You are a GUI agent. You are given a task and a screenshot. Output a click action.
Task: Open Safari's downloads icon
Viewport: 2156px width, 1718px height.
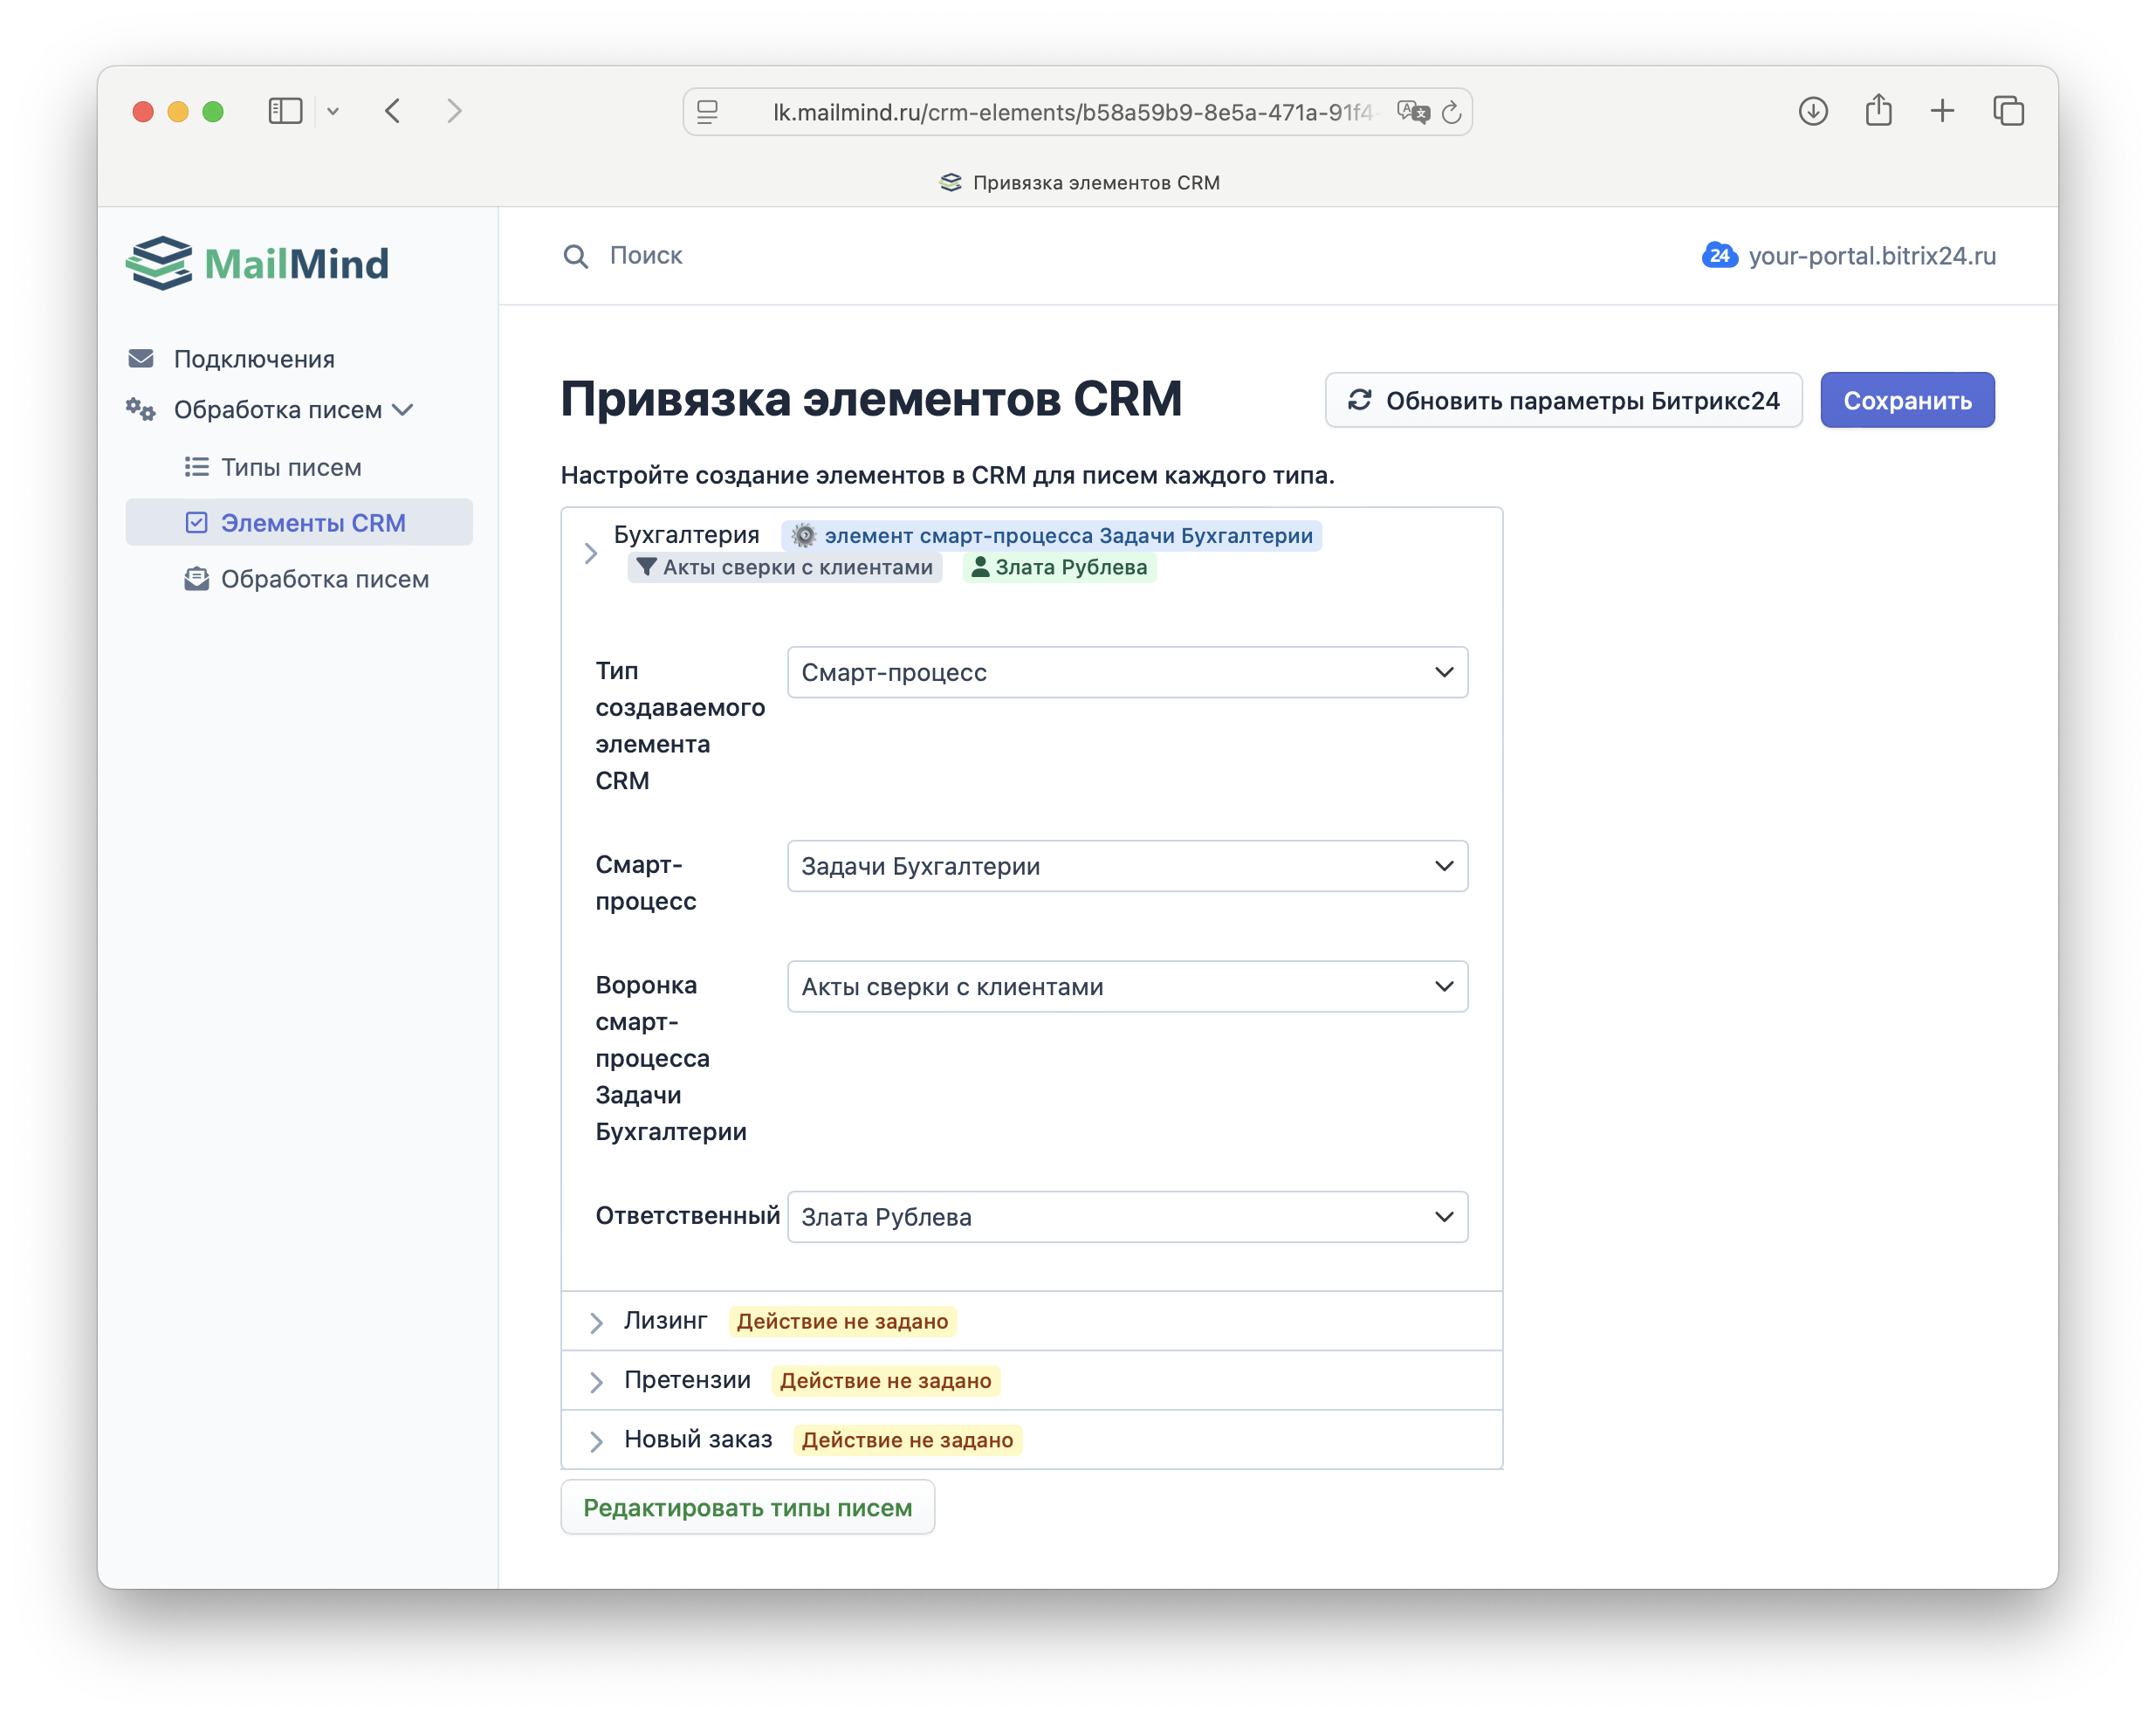tap(1812, 111)
